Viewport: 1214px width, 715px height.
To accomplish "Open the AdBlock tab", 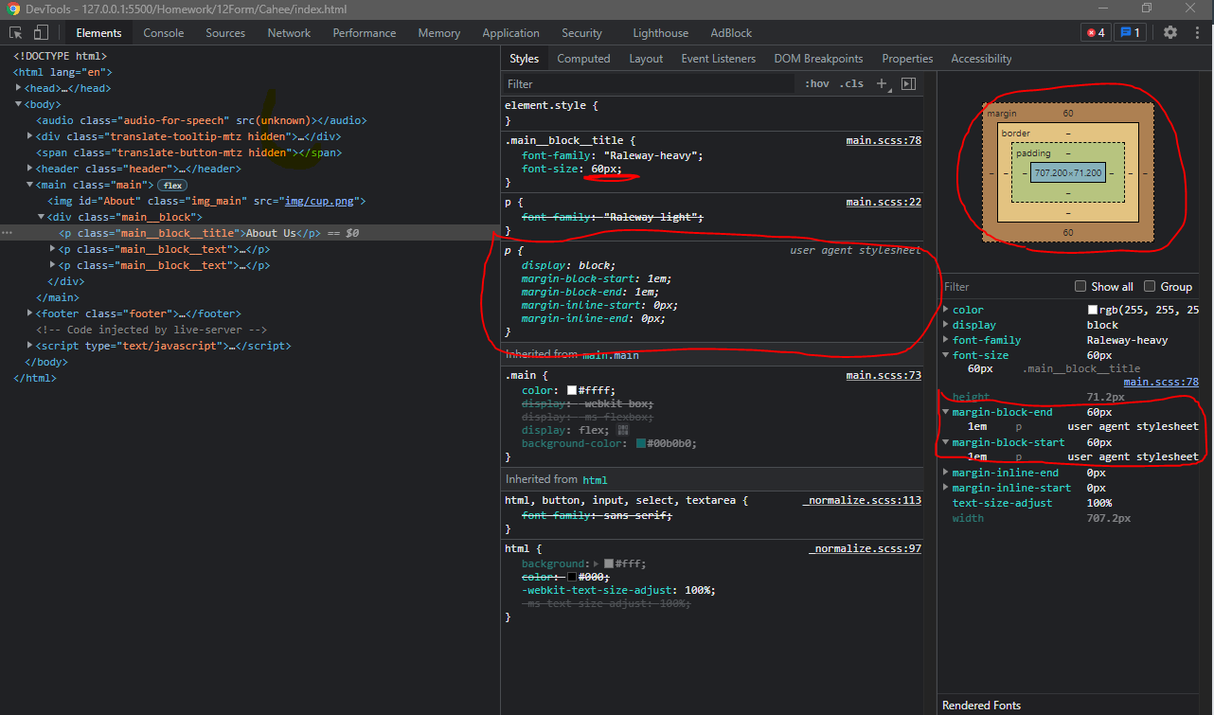I will 731,32.
